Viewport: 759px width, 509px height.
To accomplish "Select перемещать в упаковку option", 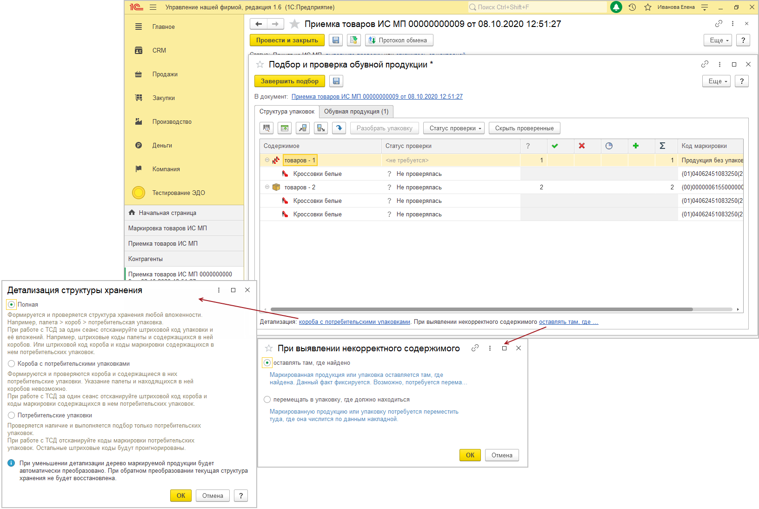I will click(267, 399).
